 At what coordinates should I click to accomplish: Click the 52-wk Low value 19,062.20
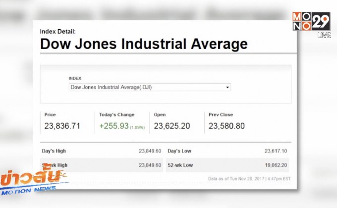point(276,165)
